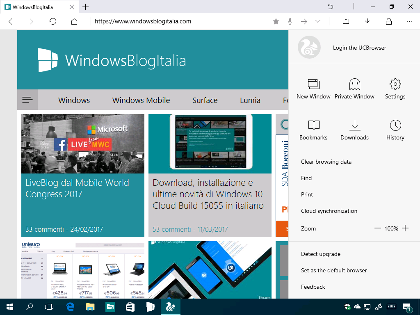Click the forward navigation arrow
The image size is (420, 315).
[x=31, y=21]
